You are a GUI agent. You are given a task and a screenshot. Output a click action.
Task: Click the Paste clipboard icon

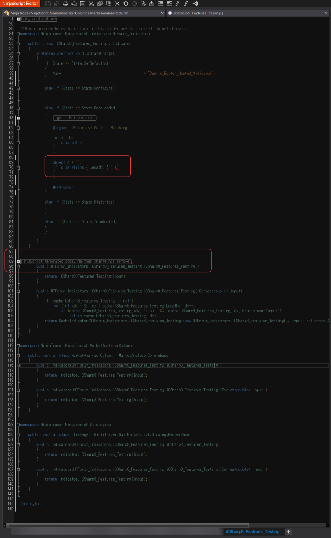pyautogui.click(x=108, y=4)
